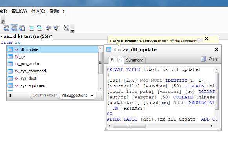Click the table icon beside Zx_gz

[10, 57]
